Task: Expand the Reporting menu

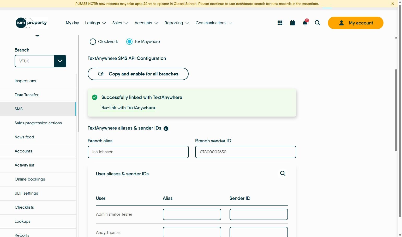Action: coord(177,23)
